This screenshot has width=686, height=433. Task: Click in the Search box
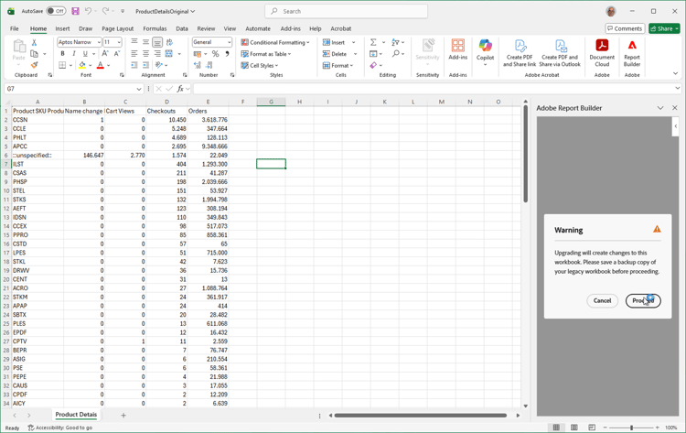pyautogui.click(x=346, y=11)
